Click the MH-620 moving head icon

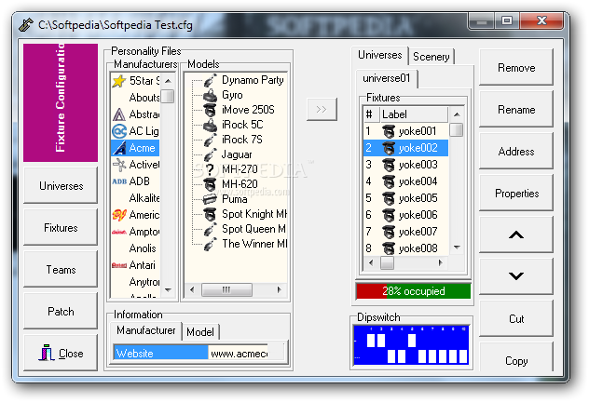point(210,184)
